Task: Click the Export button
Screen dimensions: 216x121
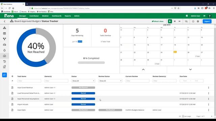Action: (207, 22)
